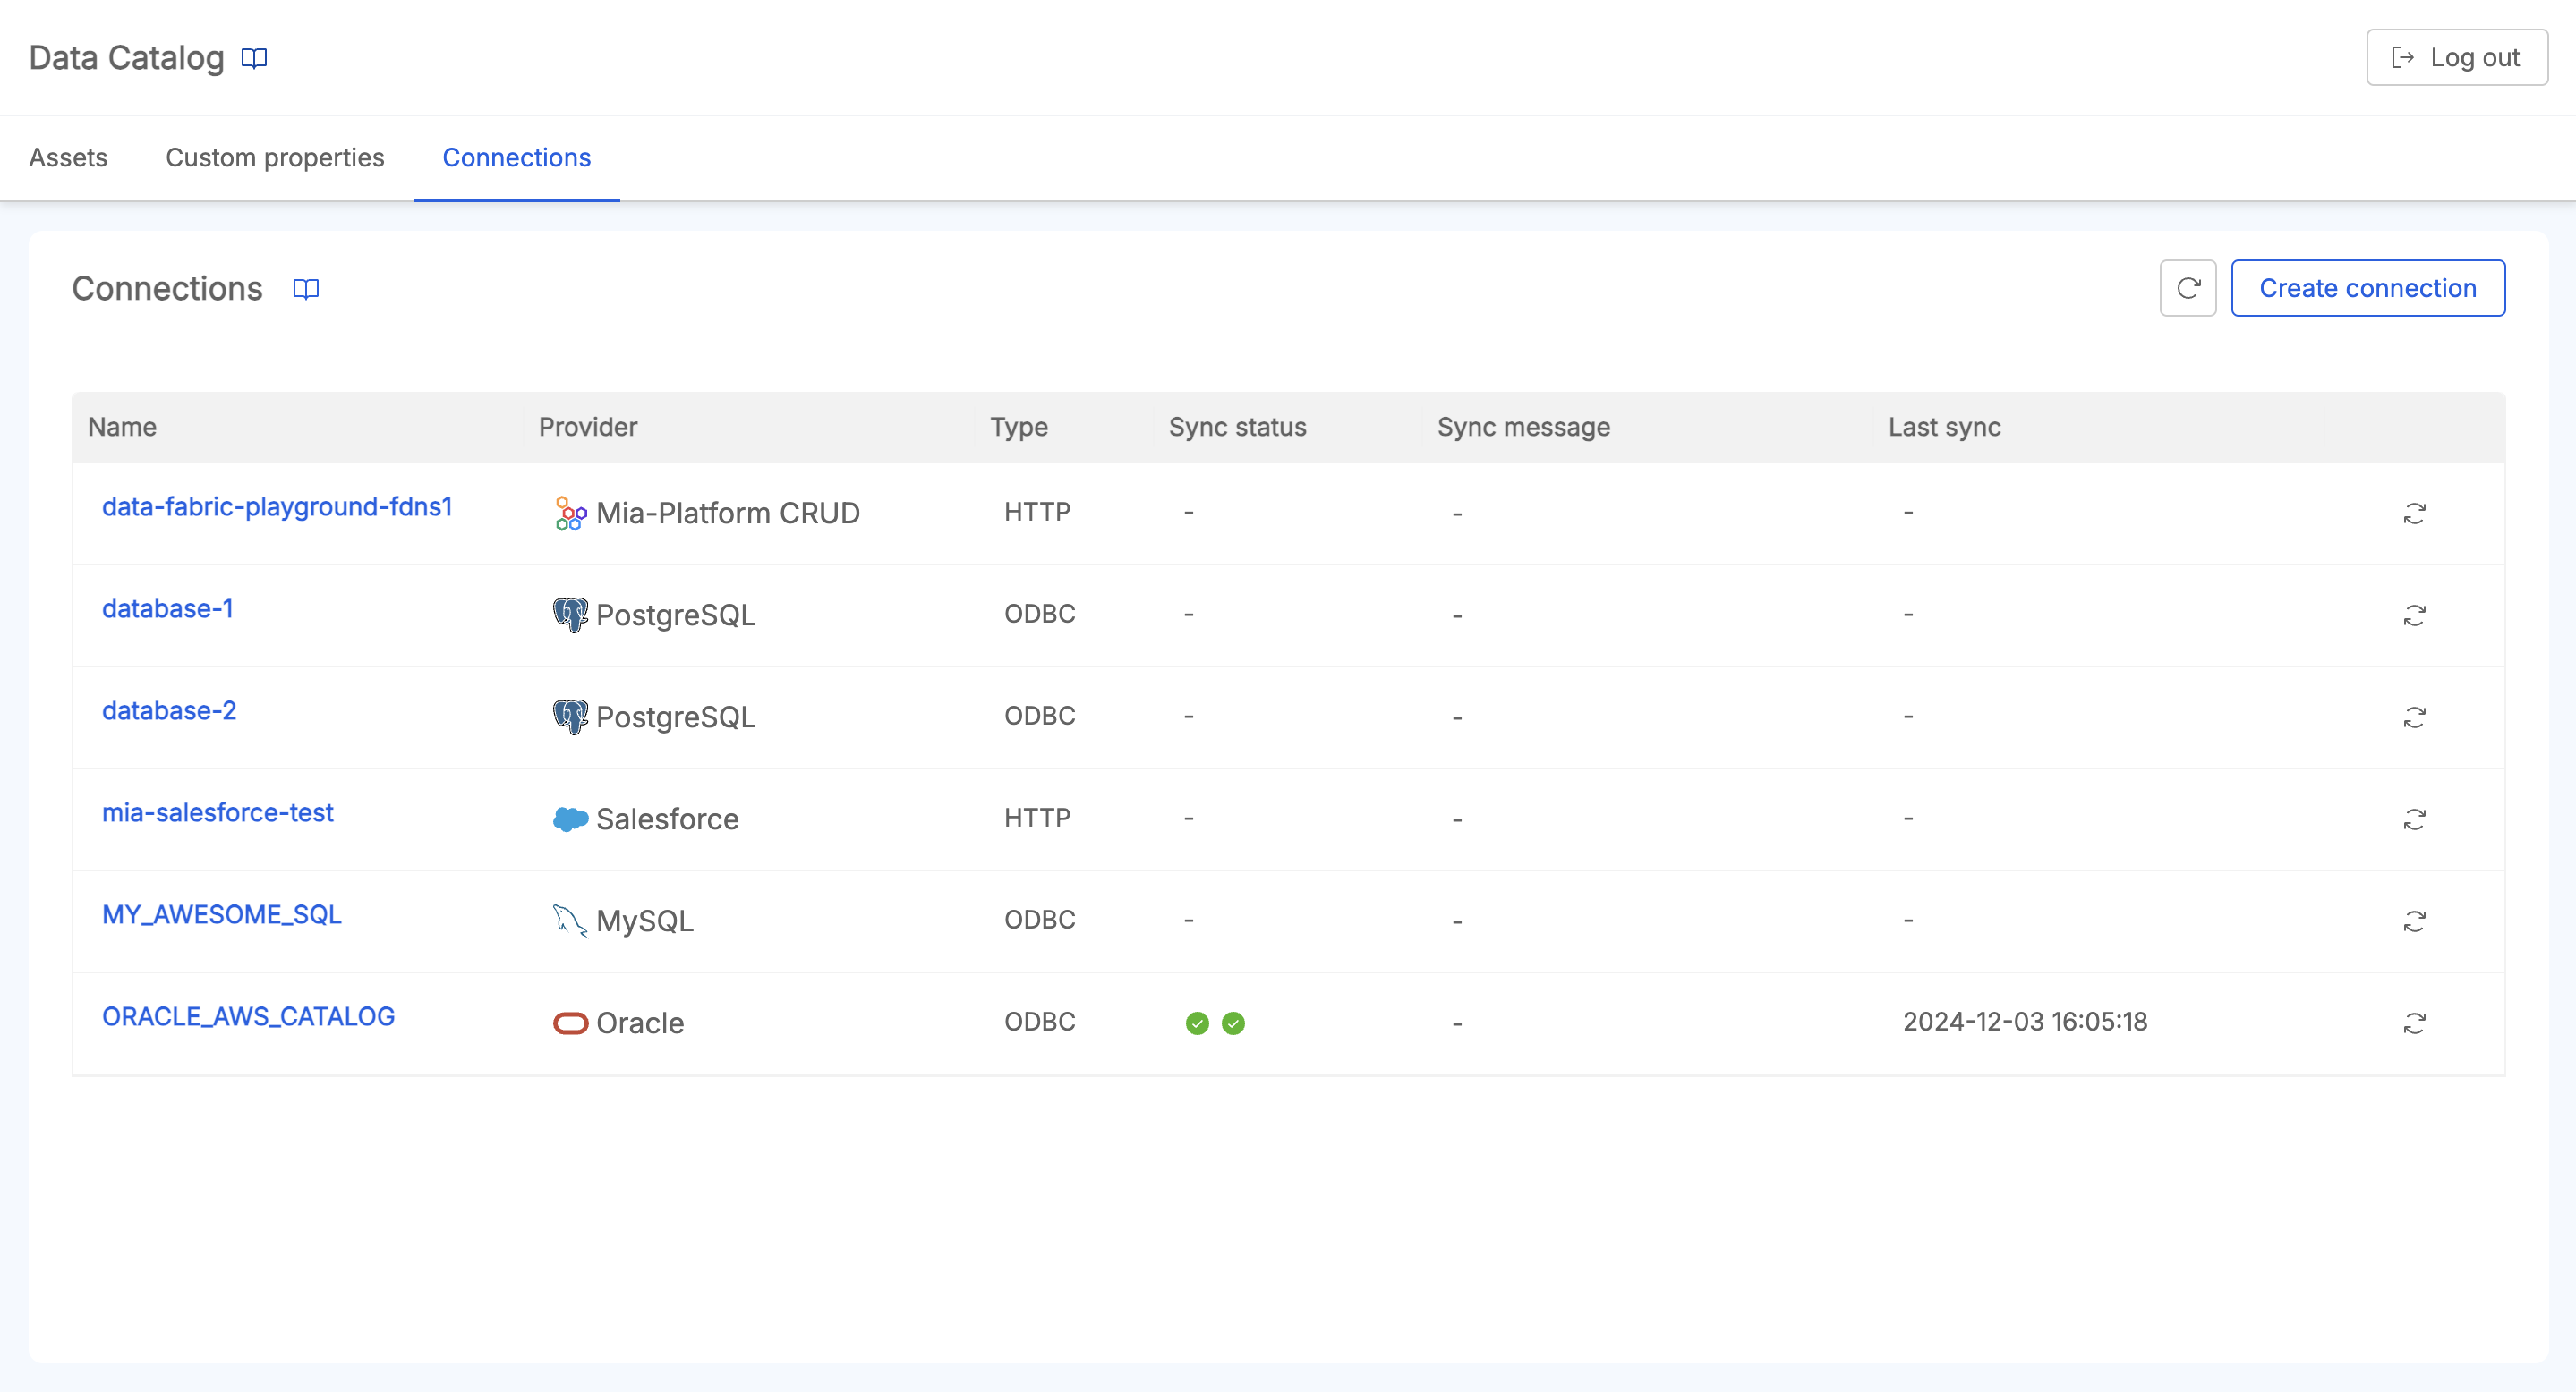The width and height of the screenshot is (2576, 1392).
Task: Click the Create connection button
Action: pos(2368,286)
